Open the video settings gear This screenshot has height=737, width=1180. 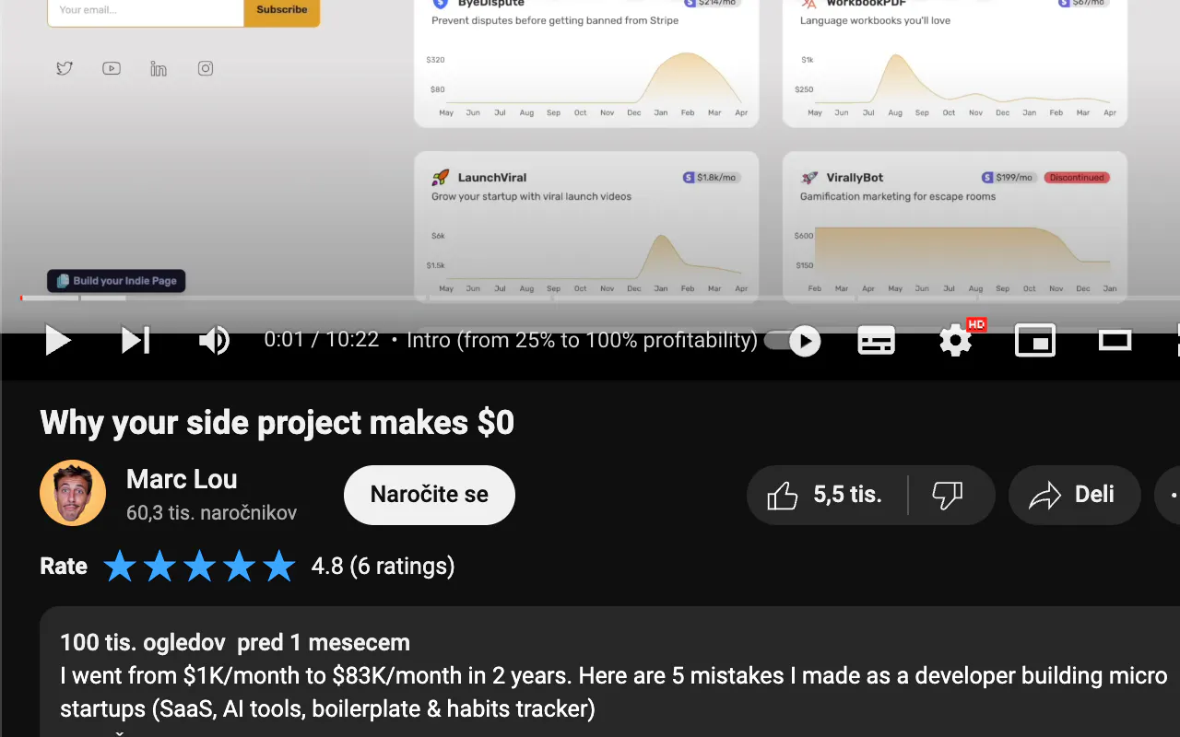tap(956, 341)
